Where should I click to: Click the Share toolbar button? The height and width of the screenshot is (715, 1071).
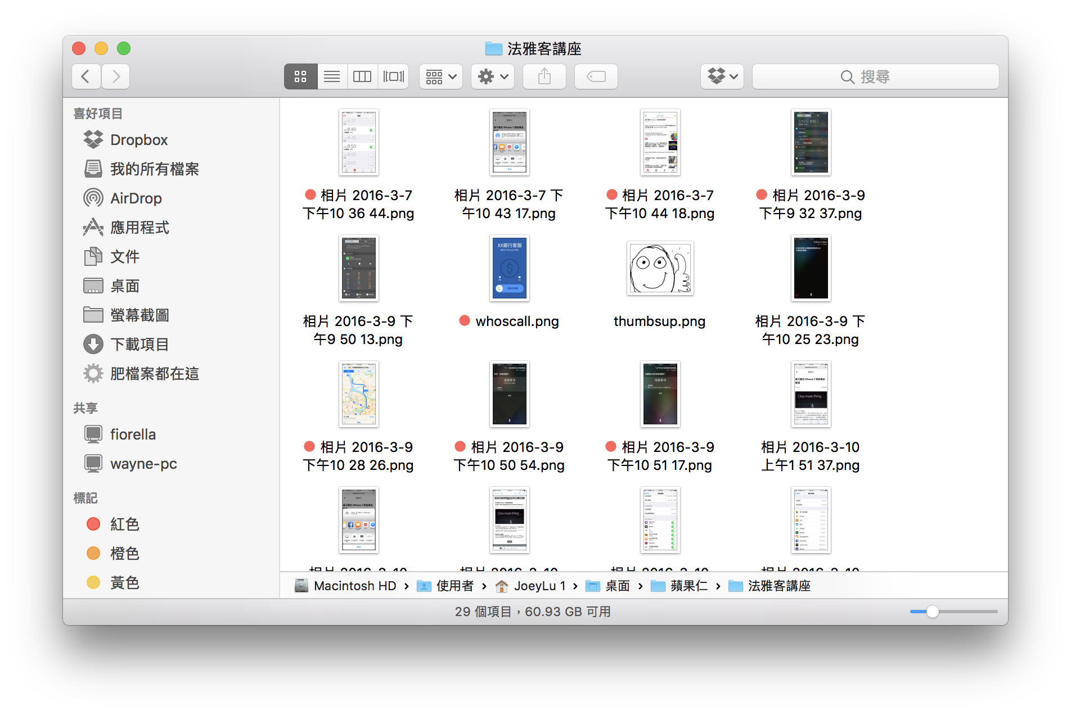click(x=544, y=76)
